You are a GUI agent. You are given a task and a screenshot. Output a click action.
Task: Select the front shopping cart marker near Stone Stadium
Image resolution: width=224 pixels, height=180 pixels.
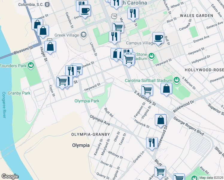click(x=128, y=60)
